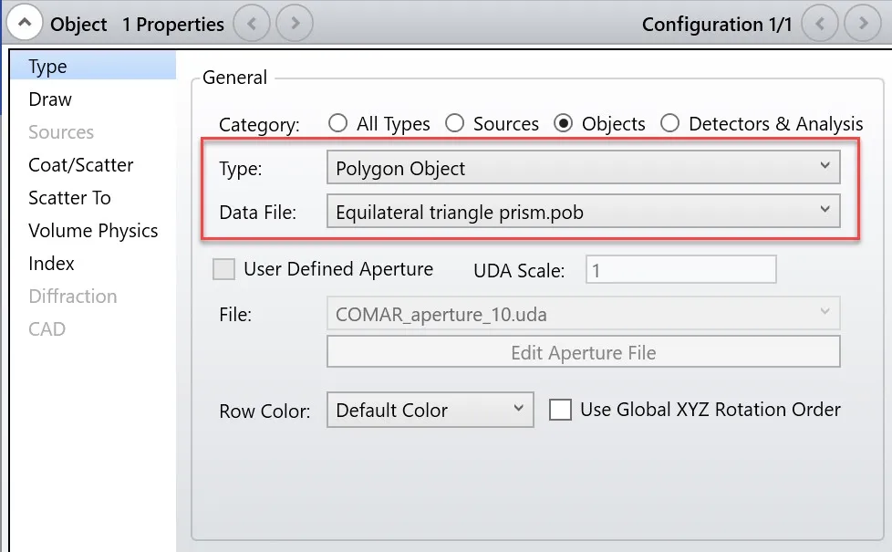Select the Objects category radio
892x552 pixels.
[x=565, y=123]
